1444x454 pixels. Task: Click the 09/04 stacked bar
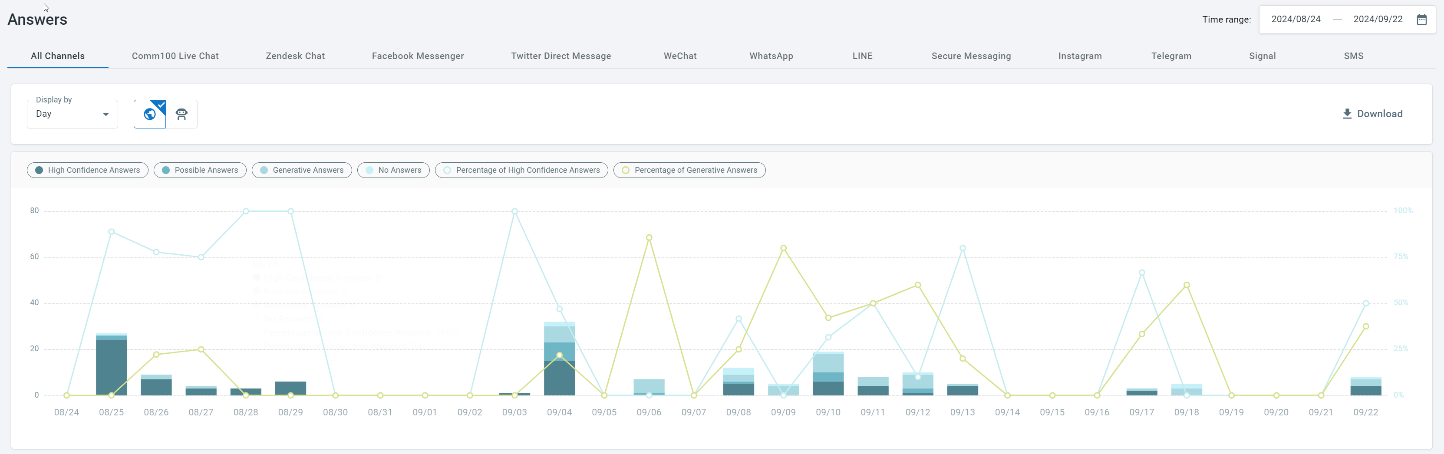tap(560, 359)
